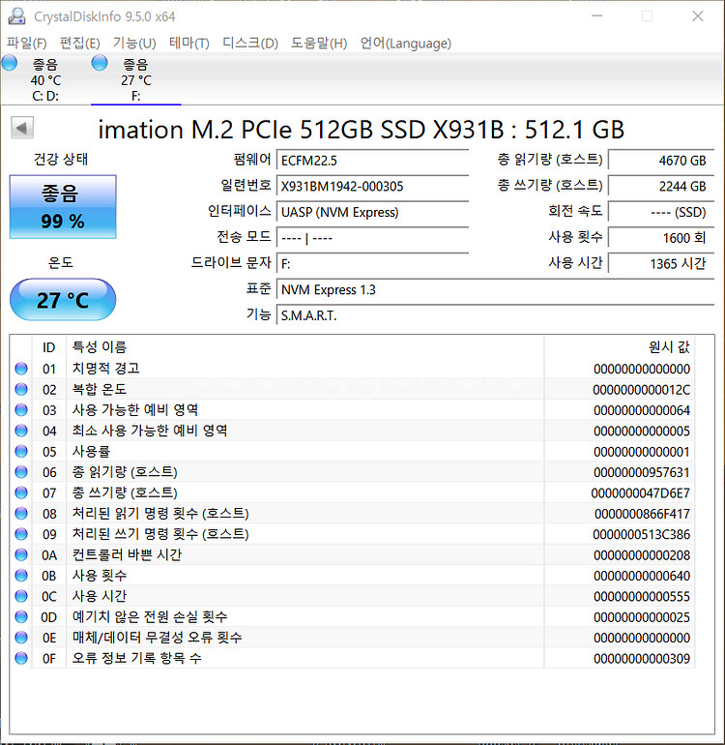Click raw value 000000047D6E7
725x745 pixels.
[x=641, y=493]
